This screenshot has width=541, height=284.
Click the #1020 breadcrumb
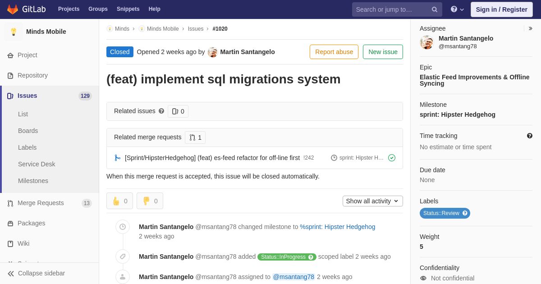220,29
